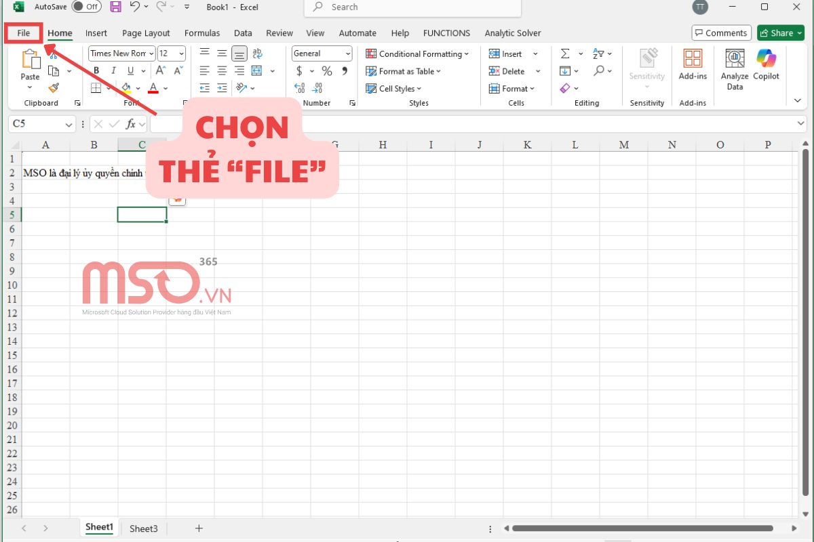Switch to the Formulas tab
The width and height of the screenshot is (814, 542).
(202, 33)
